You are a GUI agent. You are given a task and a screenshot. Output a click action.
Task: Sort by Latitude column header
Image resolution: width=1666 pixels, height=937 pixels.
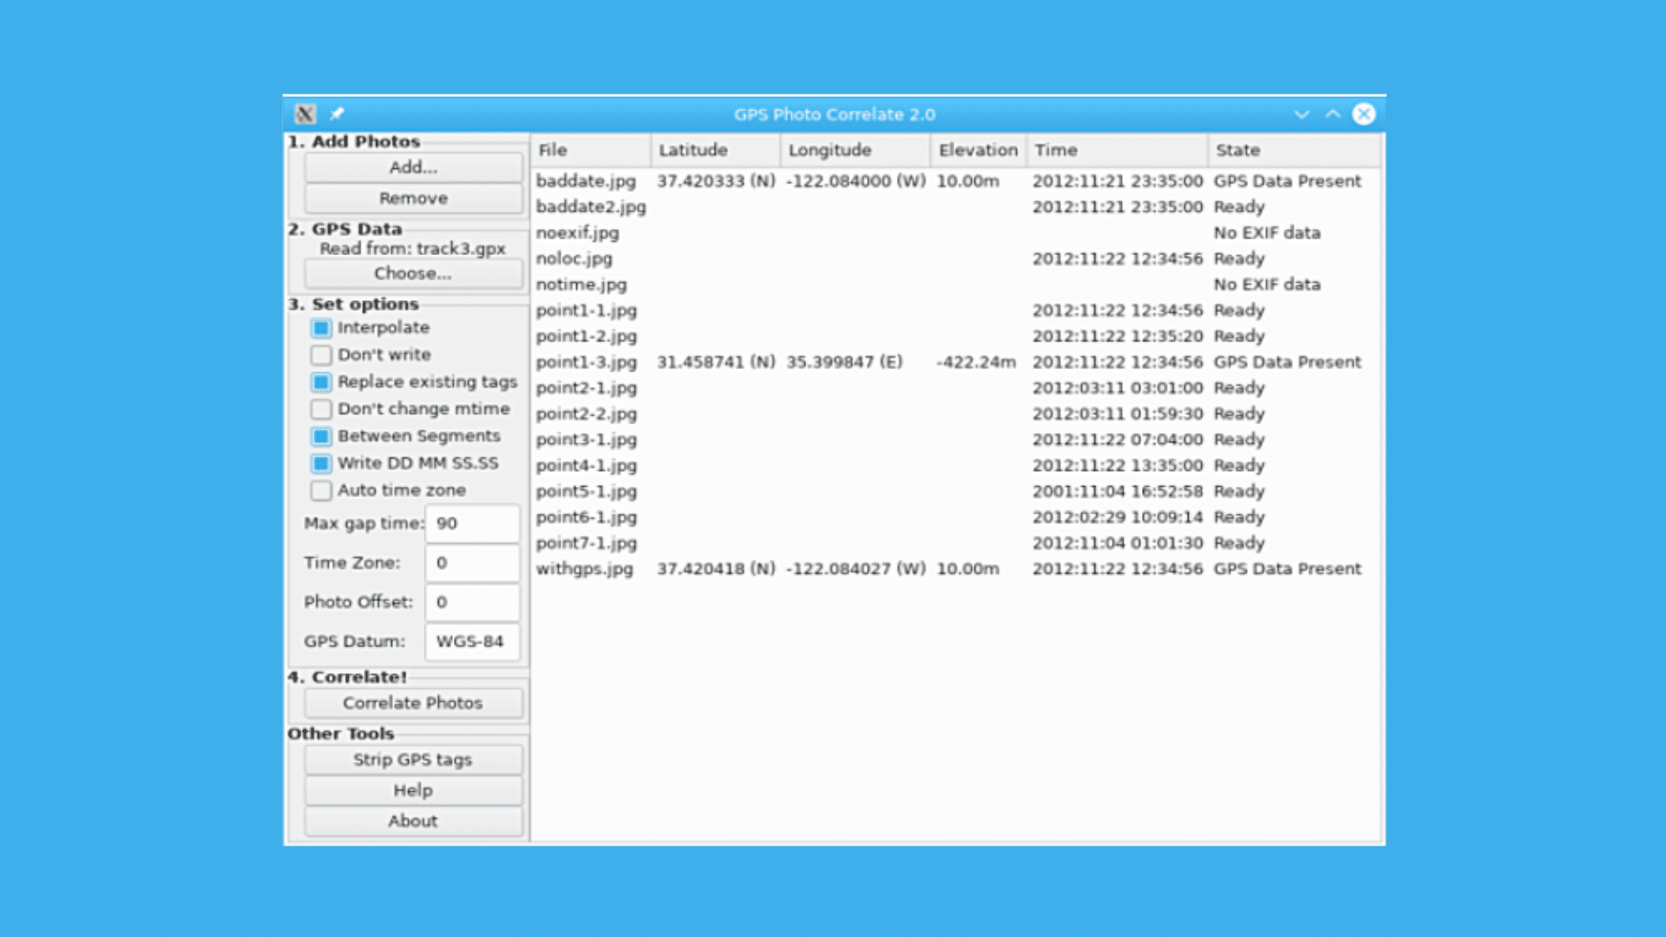[716, 150]
